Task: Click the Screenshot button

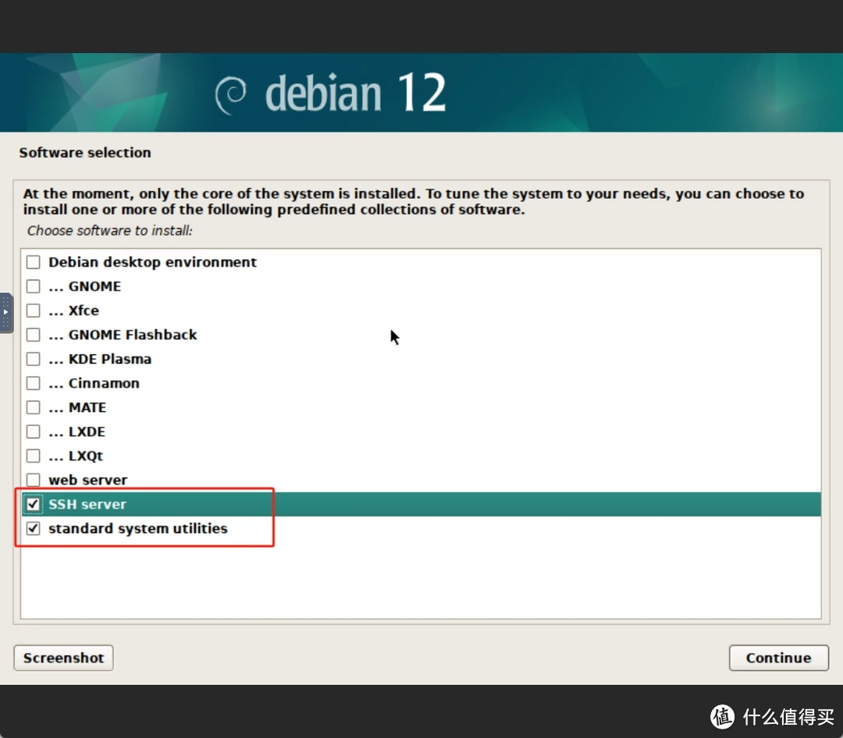Action: click(x=63, y=658)
